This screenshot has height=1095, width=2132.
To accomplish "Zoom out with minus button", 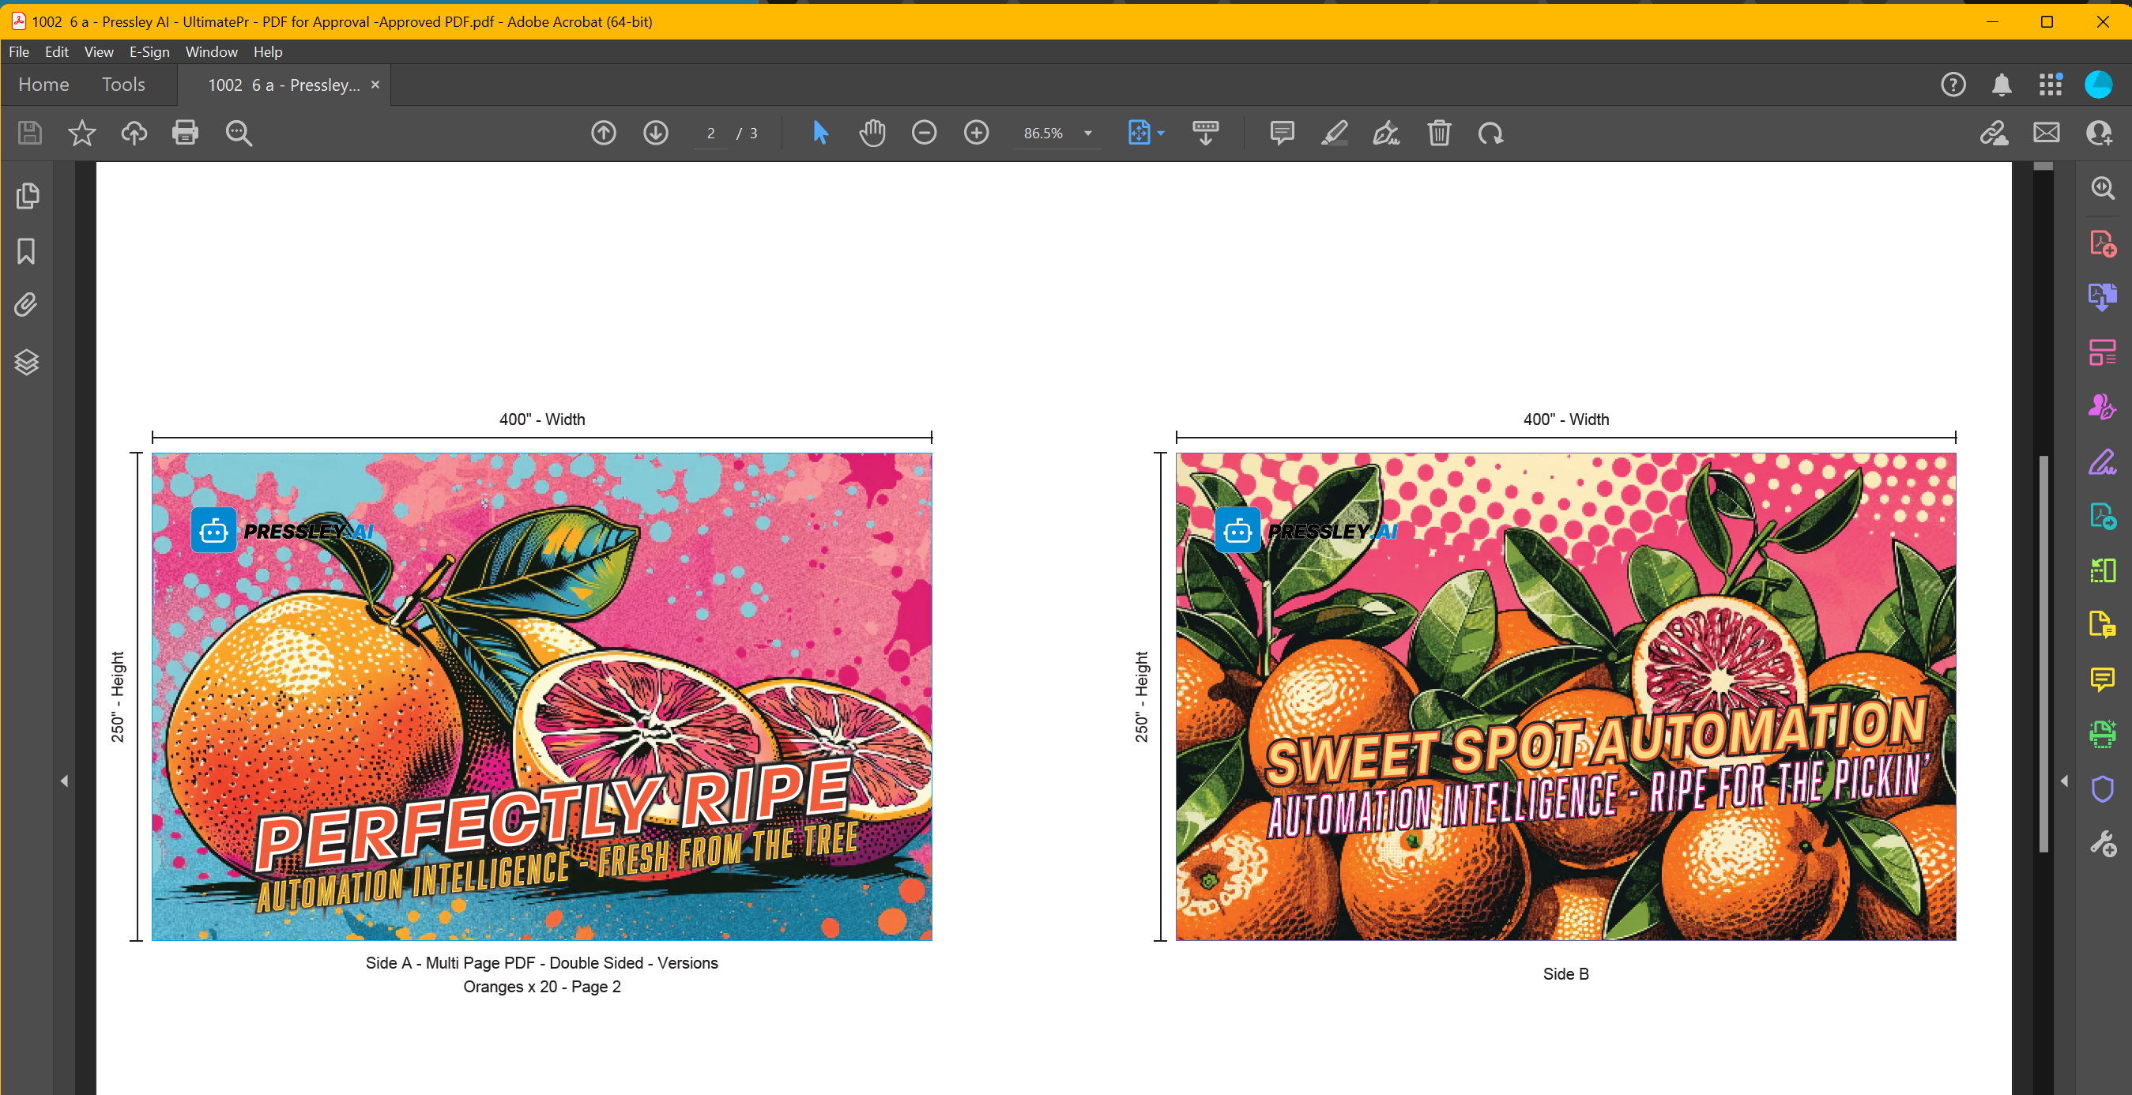I will [924, 134].
